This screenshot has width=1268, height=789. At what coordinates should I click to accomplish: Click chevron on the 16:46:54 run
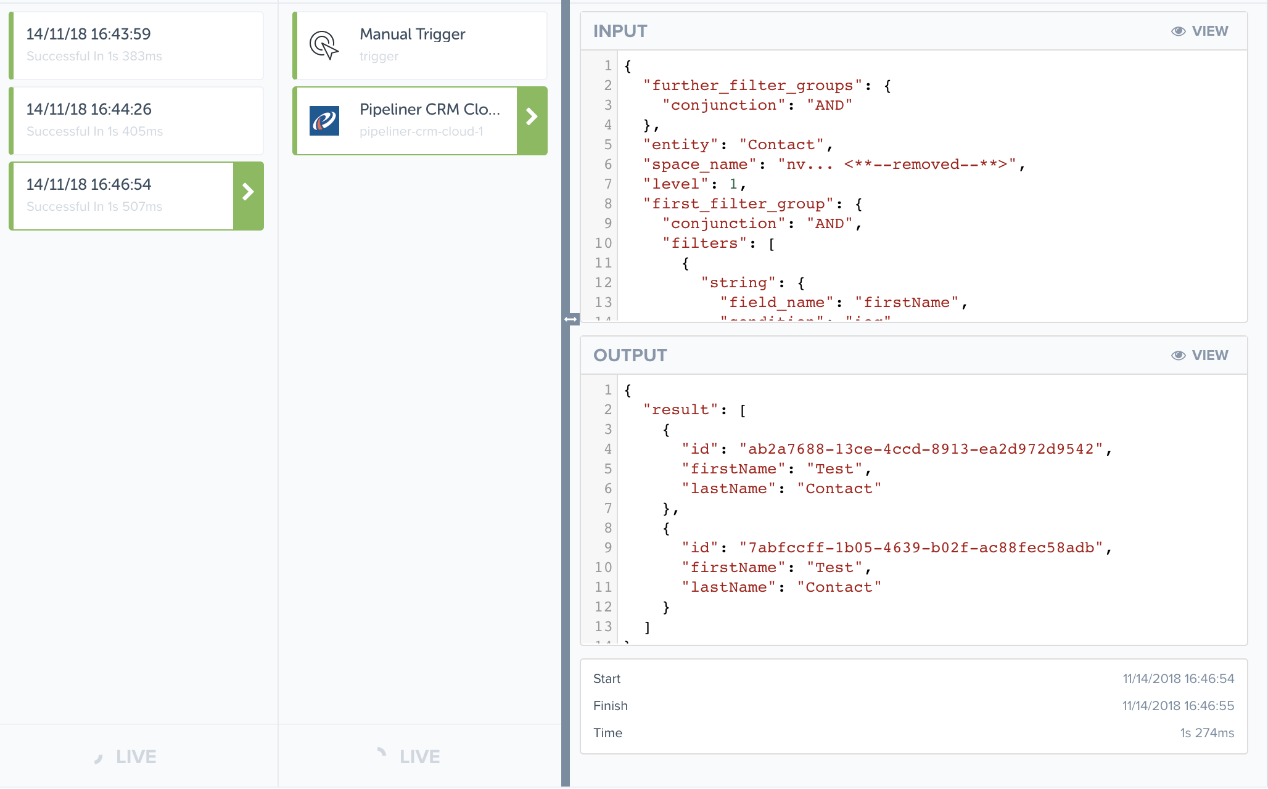(x=248, y=192)
